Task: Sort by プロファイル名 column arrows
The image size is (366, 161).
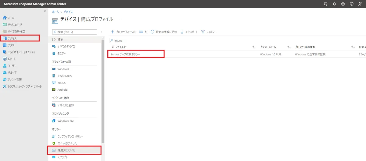Action: (x=254, y=47)
